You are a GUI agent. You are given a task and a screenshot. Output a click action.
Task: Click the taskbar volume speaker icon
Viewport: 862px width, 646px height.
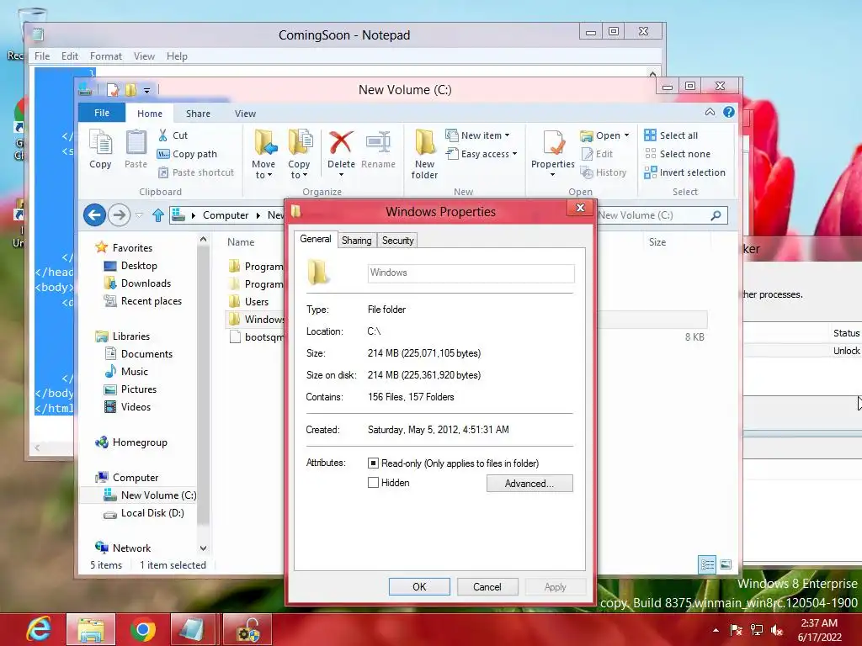(777, 630)
